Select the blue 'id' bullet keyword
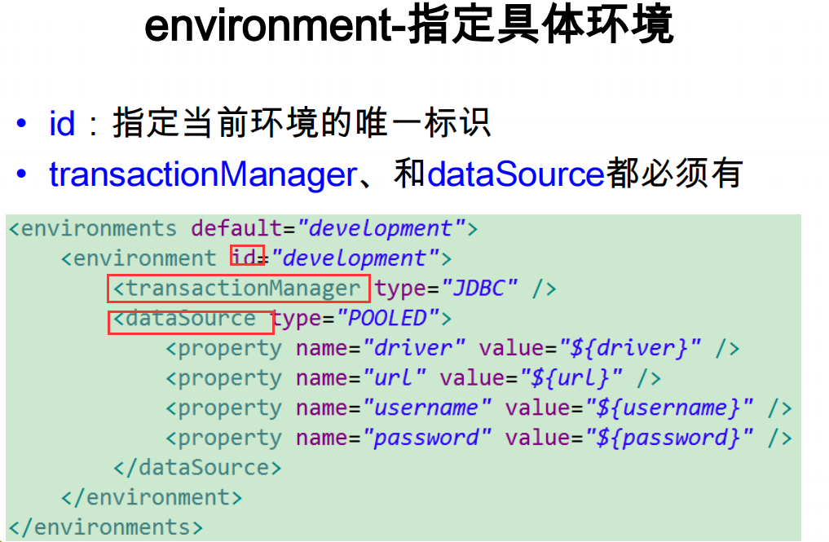 coord(62,124)
